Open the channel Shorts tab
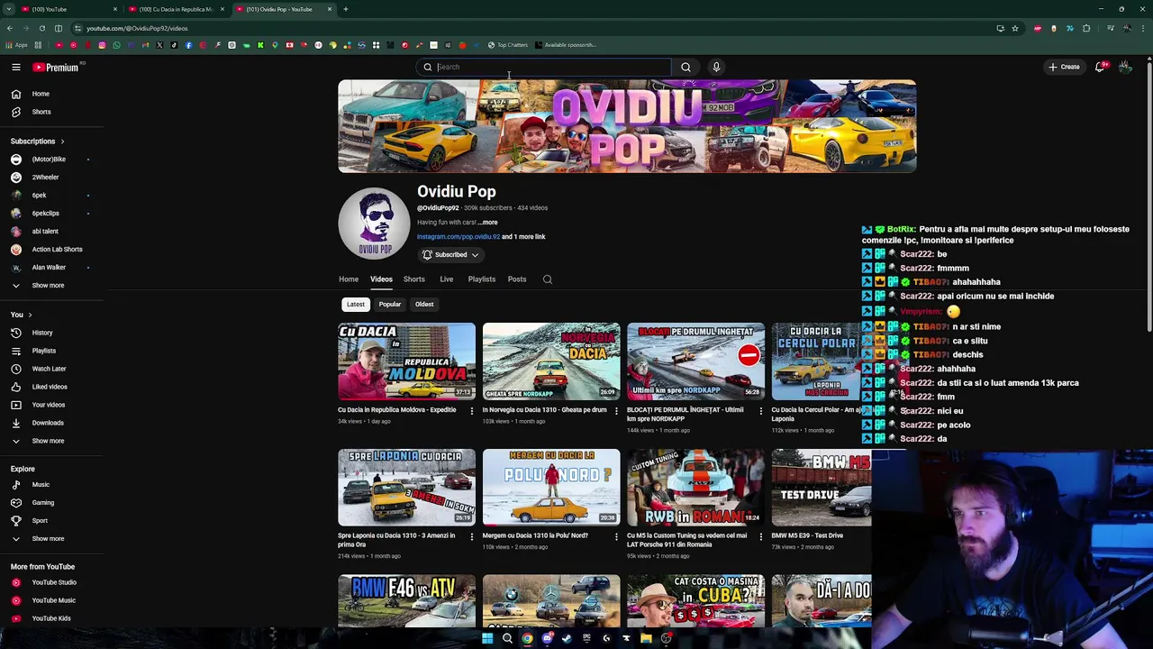Screen dimensions: 1153x649 click(413, 279)
